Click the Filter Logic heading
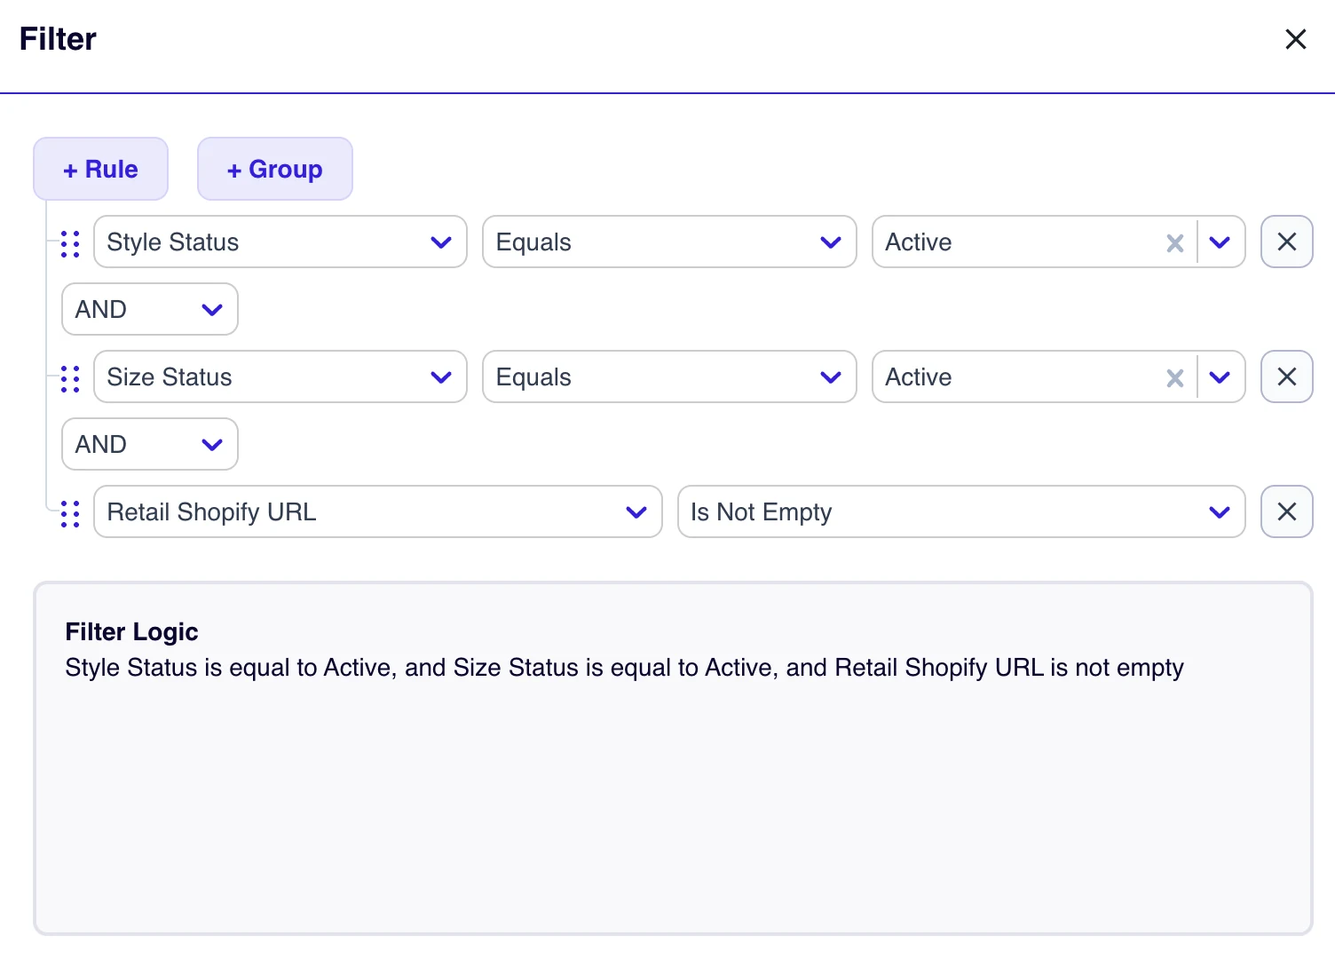This screenshot has height=959, width=1335. point(131,631)
